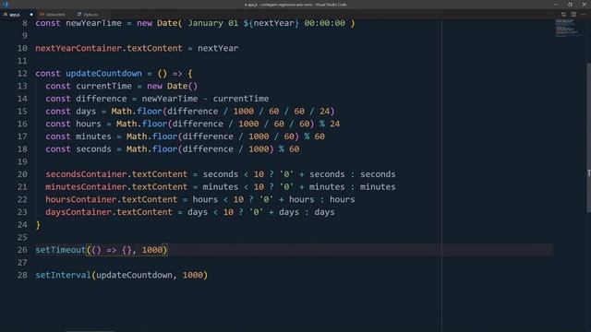Close the Visual Studio Code window
Screen dimensions: 591x332
pyautogui.click(x=584, y=5)
